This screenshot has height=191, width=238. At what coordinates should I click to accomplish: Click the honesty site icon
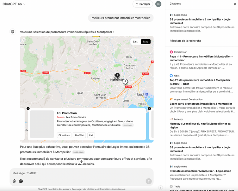tap(171, 119)
